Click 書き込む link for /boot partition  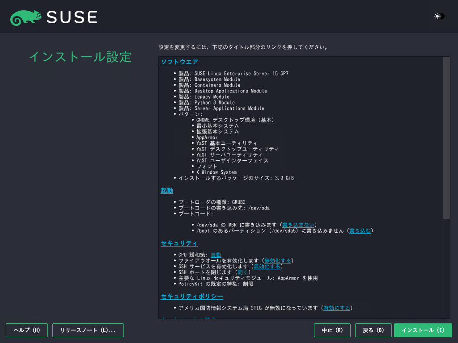pyautogui.click(x=360, y=231)
